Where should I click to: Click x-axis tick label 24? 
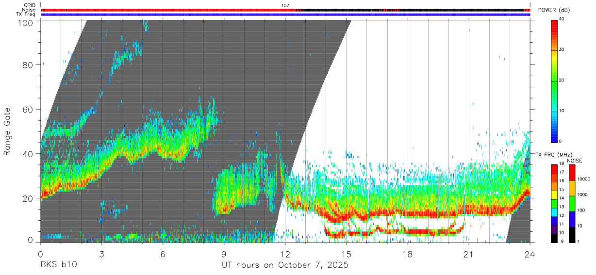click(x=530, y=254)
